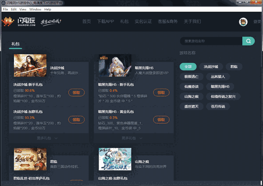Image resolution: width=263 pixels, height=186 pixels.
Task: Focus the 搜索游戏名称 search field
Action: coord(211,41)
